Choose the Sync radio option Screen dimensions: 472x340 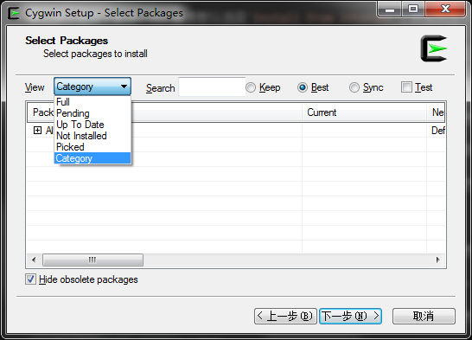[354, 87]
